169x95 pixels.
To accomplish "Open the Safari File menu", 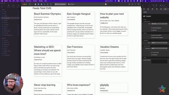I will click(x=10, y=1).
